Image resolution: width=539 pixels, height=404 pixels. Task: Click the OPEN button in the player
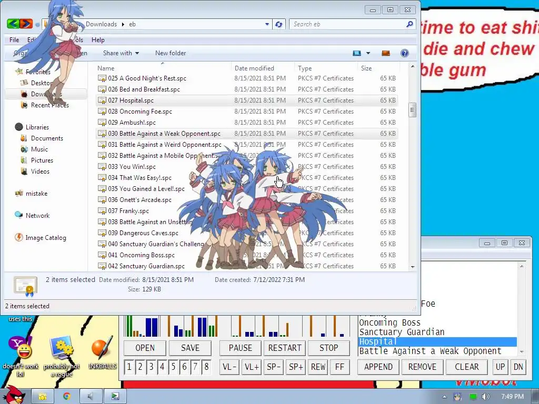pos(145,348)
